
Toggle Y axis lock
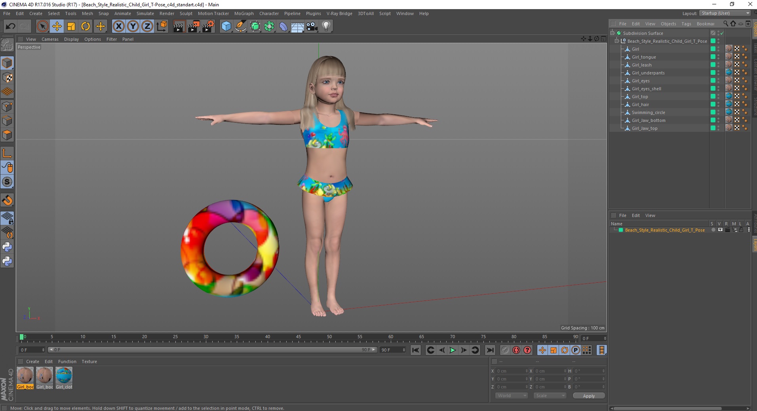133,27
